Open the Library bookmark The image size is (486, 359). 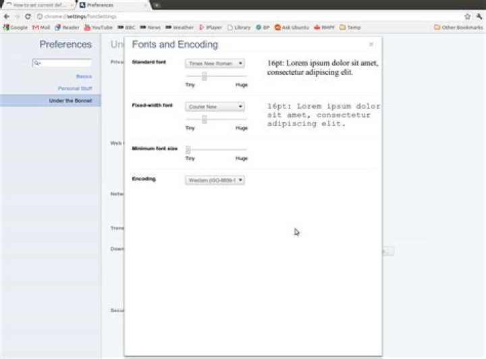tap(239, 28)
